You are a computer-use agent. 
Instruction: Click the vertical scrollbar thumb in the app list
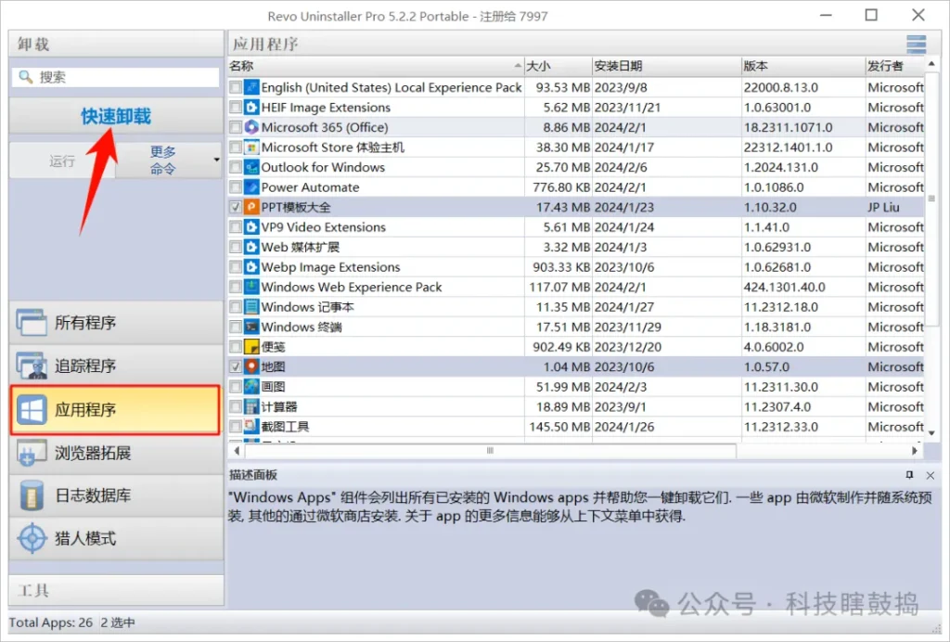[931, 198]
